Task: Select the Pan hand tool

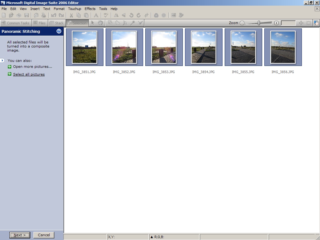Action: tap(100, 23)
